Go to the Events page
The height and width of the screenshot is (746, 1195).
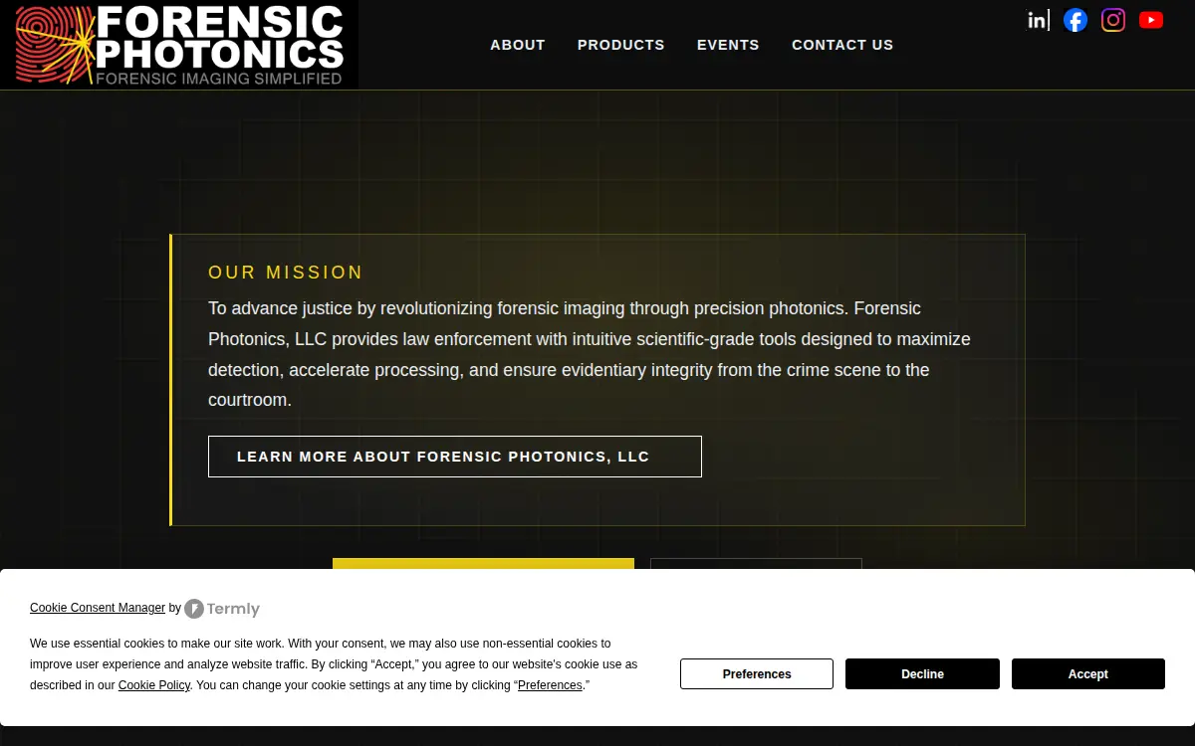(x=728, y=45)
